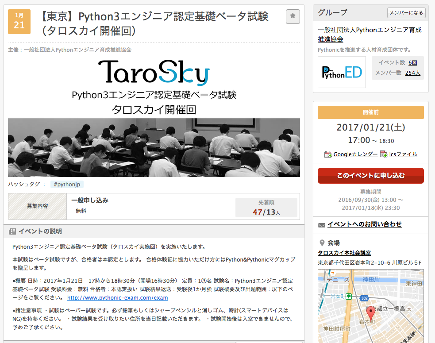Viewport: 435px width, 343px height.
Task: Click the グループ panel heading
Action: [332, 12]
